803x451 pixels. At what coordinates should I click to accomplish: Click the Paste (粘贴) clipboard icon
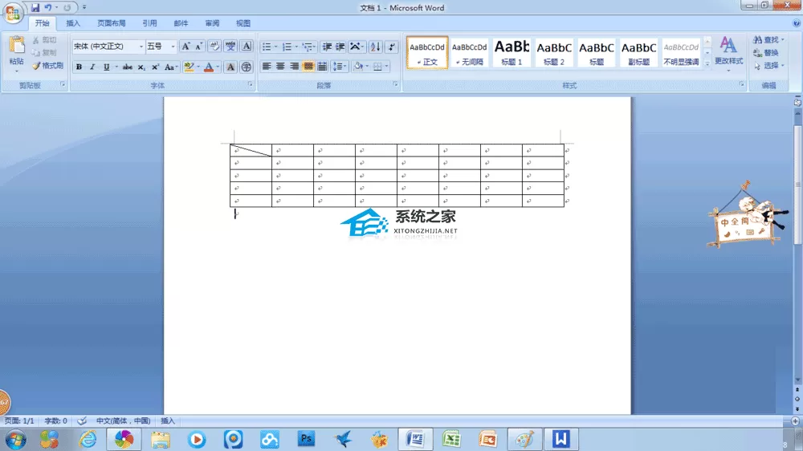click(x=16, y=45)
